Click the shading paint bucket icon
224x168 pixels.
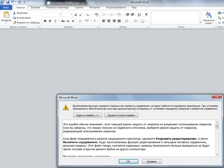(135, 21)
